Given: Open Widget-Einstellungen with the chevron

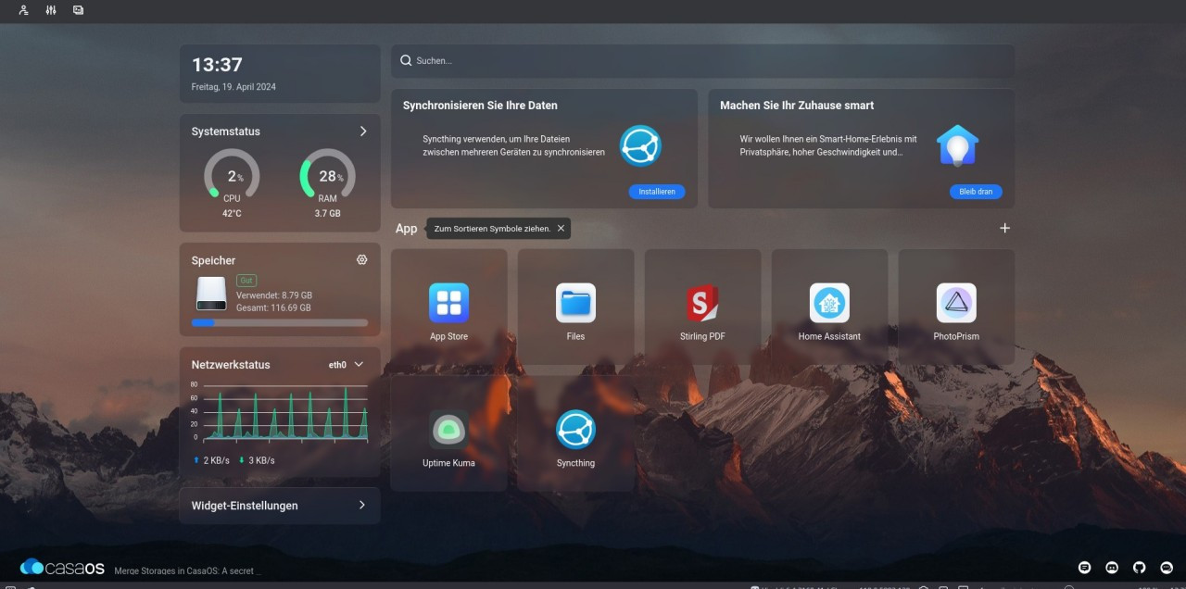Looking at the screenshot, I should [361, 506].
